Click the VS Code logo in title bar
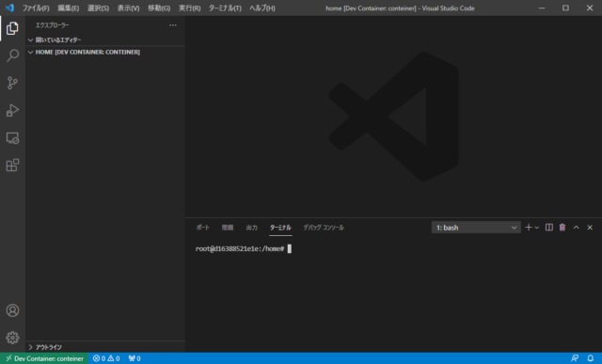Screen dimensions: 602x364 tap(9, 8)
